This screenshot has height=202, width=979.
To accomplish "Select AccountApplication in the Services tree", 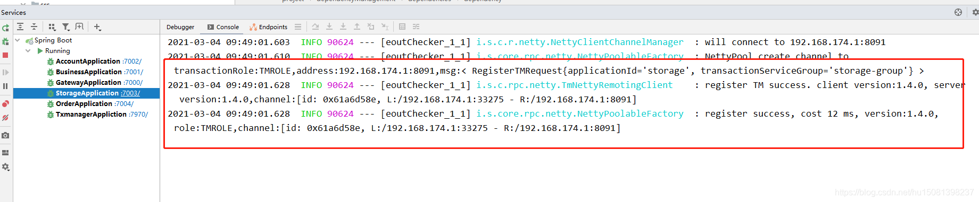I will (88, 62).
